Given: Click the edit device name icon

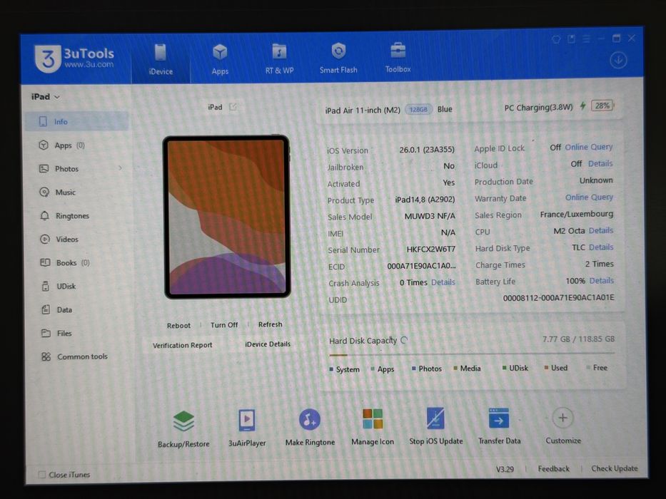Looking at the screenshot, I should point(233,107).
